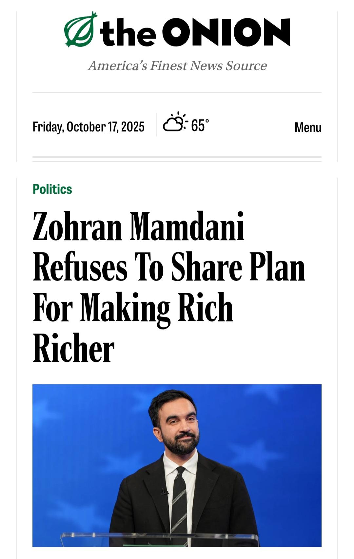Click the striped tie in the photo

(x=179, y=502)
